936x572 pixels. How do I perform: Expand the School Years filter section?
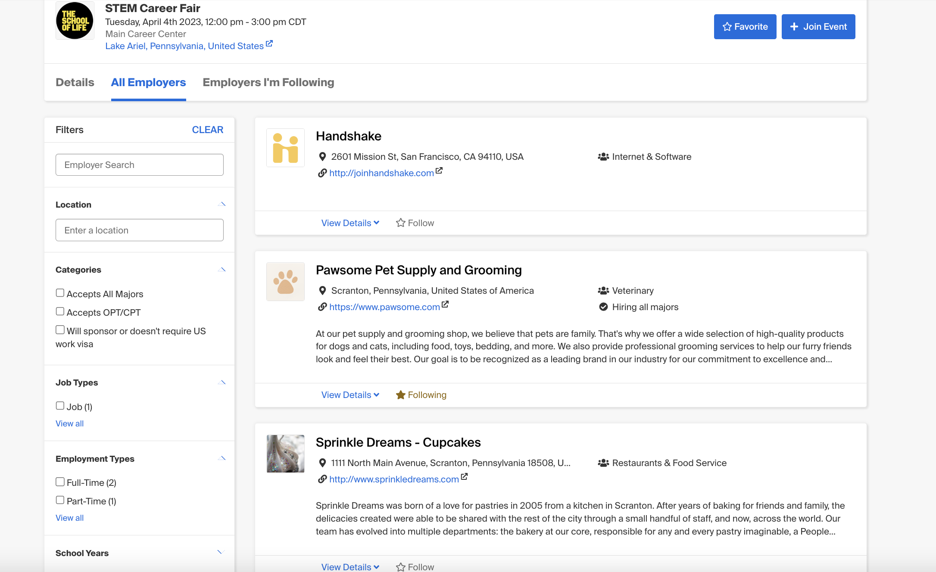coord(221,552)
